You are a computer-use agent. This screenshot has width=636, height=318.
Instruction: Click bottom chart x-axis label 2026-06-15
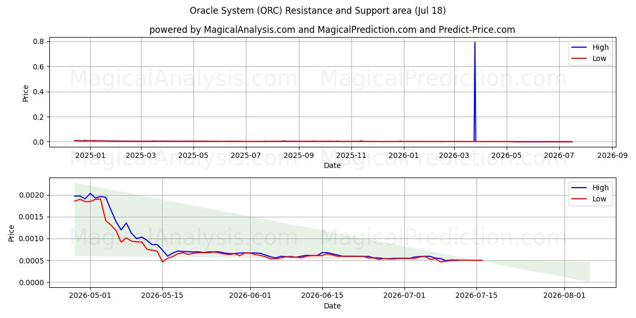click(x=322, y=296)
